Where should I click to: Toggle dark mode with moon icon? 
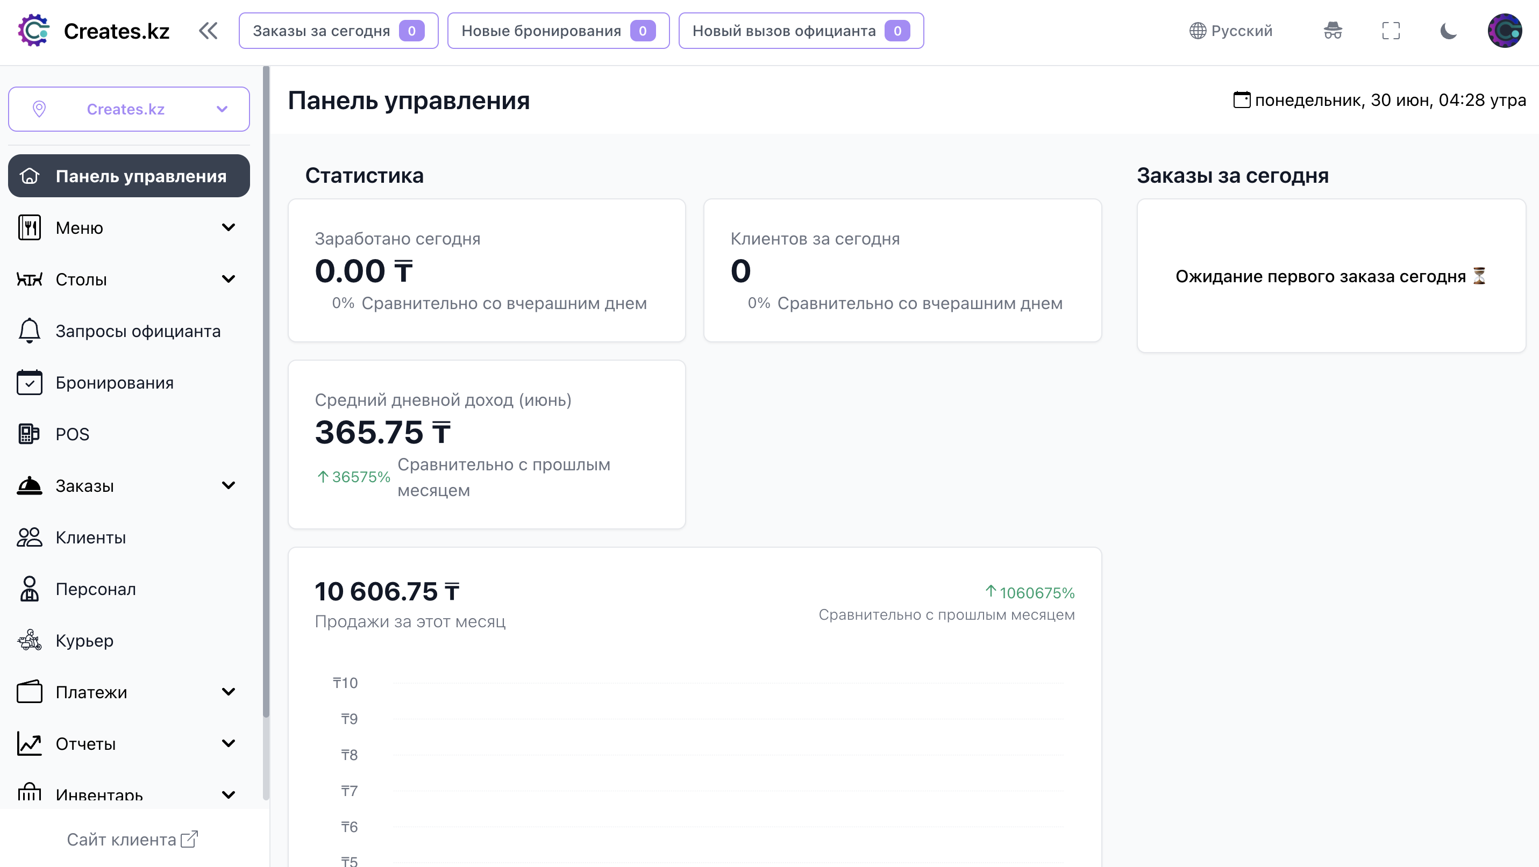pyautogui.click(x=1448, y=31)
